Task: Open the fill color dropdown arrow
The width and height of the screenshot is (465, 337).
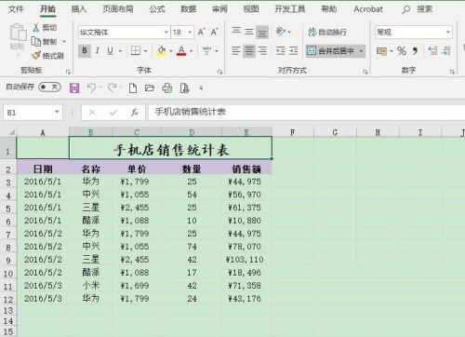Action: [x=171, y=51]
